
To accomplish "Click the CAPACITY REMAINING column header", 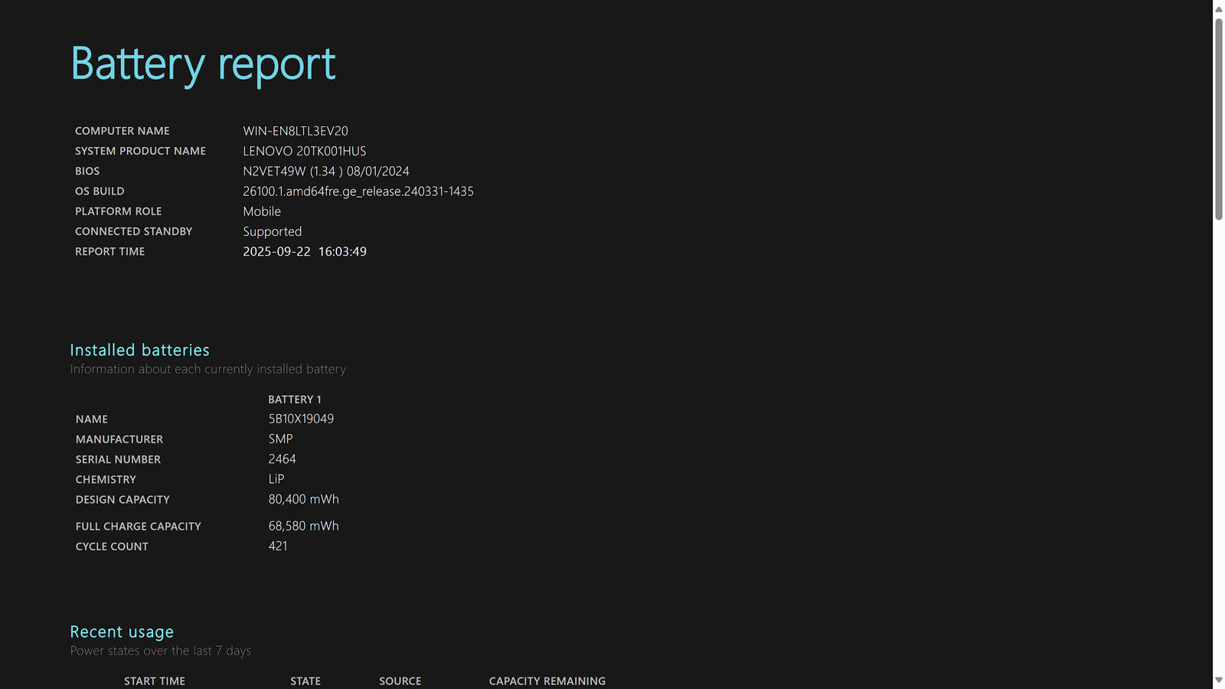I will pyautogui.click(x=547, y=681).
